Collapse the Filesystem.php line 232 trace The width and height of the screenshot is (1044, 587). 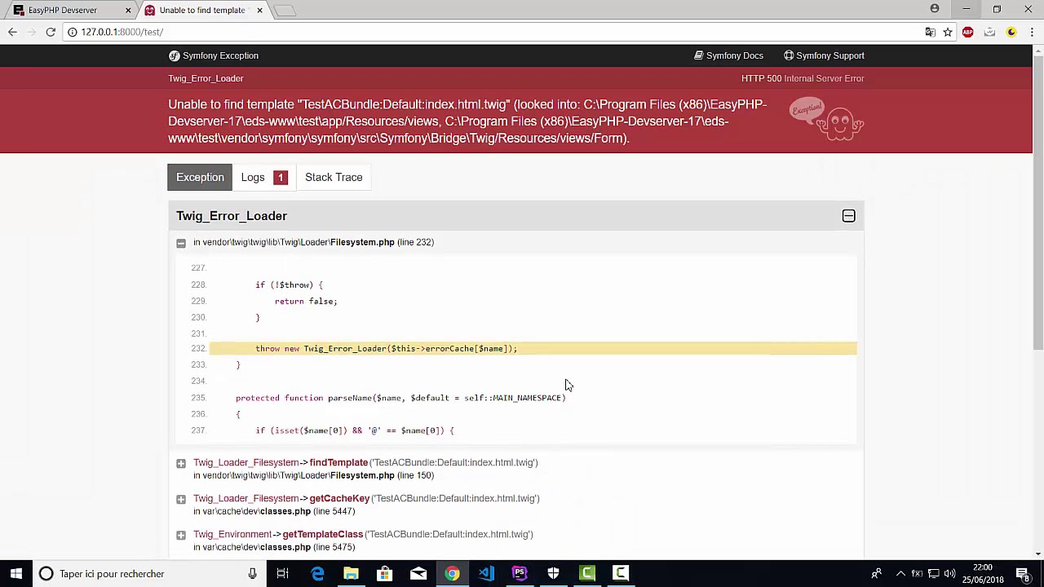coord(181,243)
